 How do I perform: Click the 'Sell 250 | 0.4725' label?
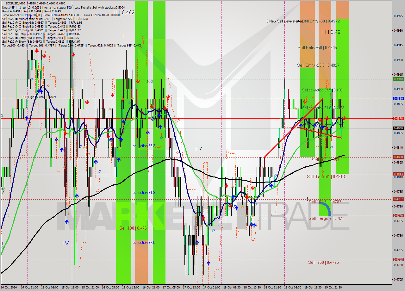[x=323, y=262]
